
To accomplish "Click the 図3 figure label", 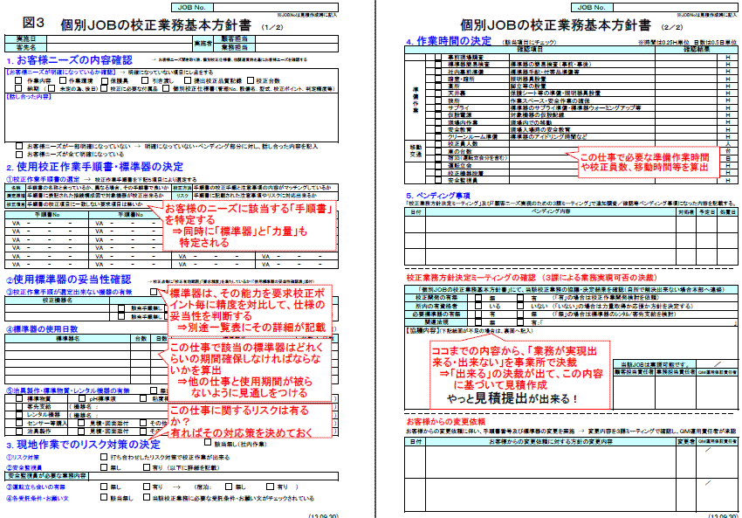I will [x=33, y=23].
